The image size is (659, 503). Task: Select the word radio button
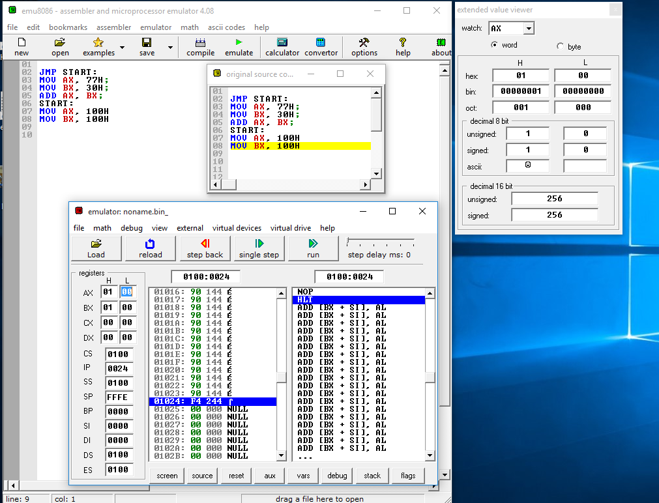point(495,46)
